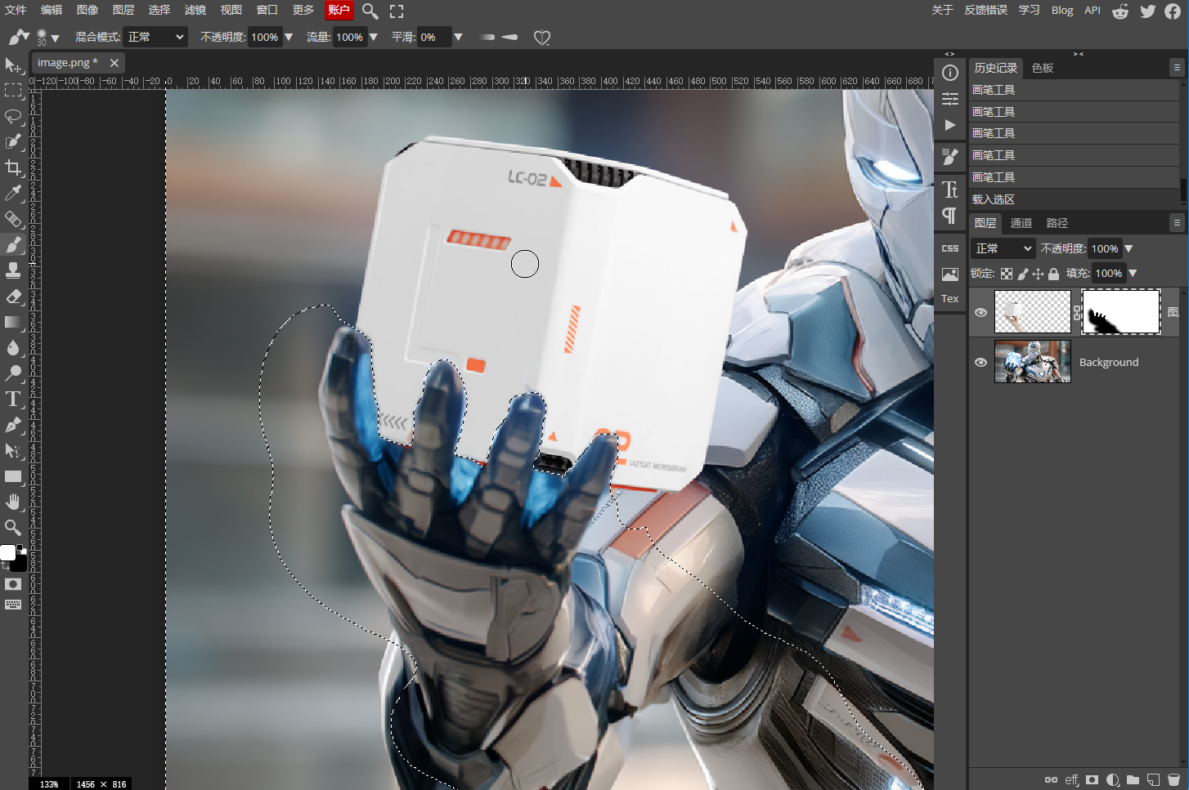Select the Zoom magnifier tool in left toolbar

pos(13,527)
